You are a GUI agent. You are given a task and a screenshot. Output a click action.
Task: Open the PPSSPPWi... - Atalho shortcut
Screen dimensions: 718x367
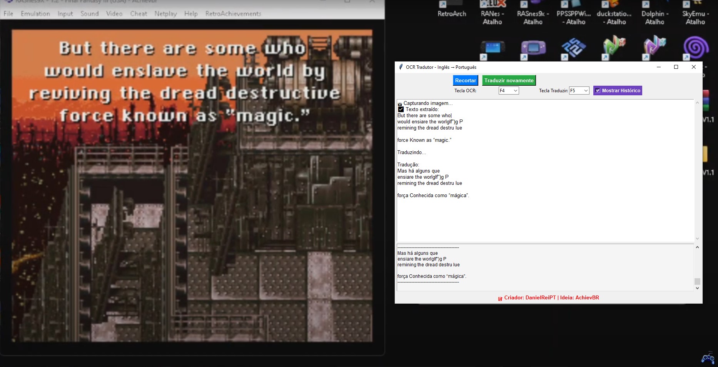pos(573,13)
